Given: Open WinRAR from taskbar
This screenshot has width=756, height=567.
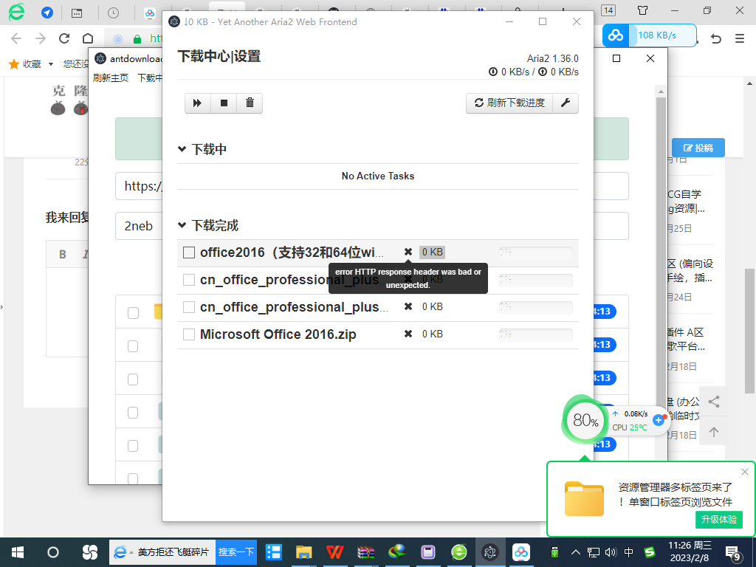Looking at the screenshot, I should click(x=366, y=552).
